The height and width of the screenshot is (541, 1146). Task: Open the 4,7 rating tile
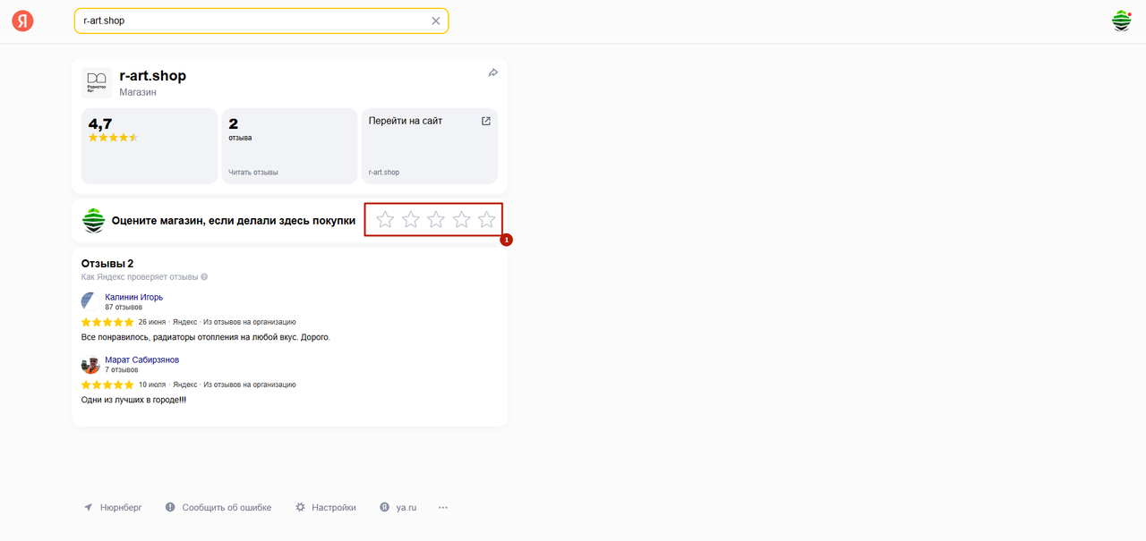point(149,146)
